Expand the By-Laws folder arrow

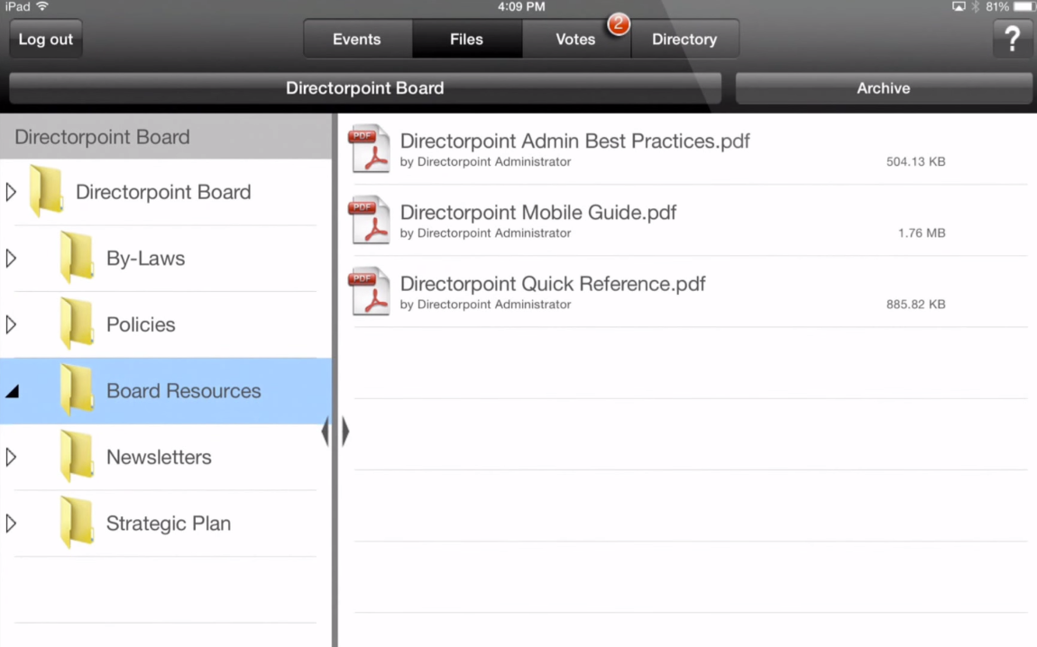11,258
